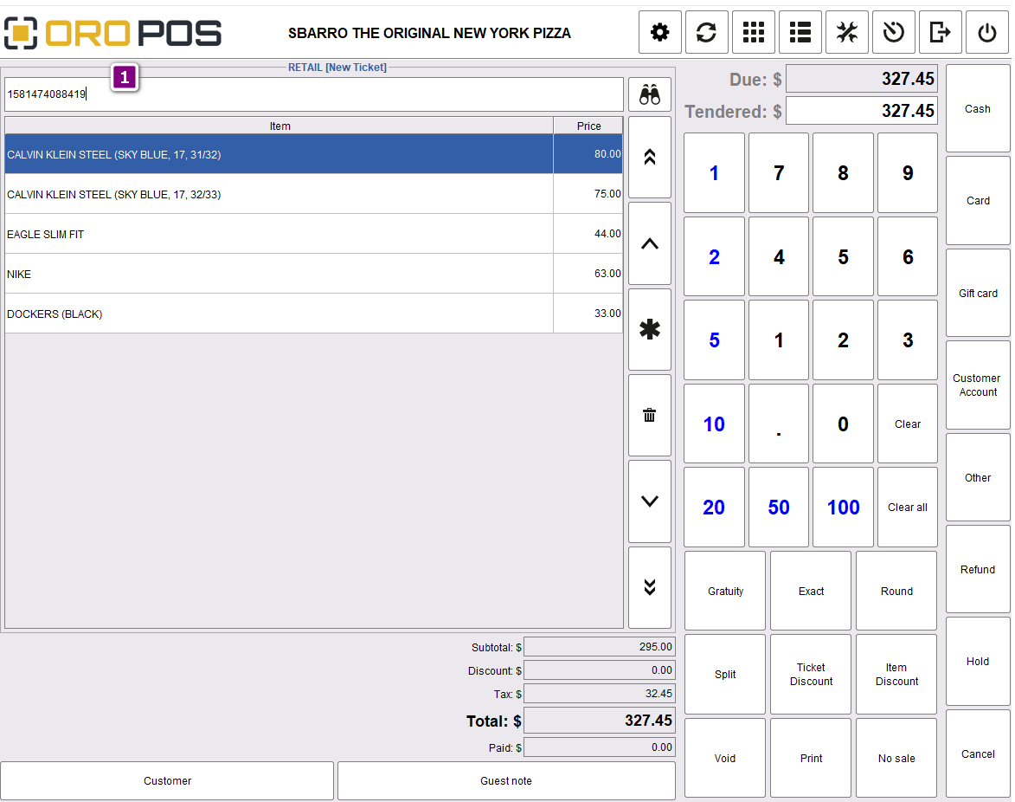Screen dimensions: 1015x802
Task: Tap keypad digit 0
Action: (x=843, y=424)
